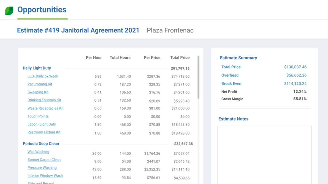Select the Pressure Washing link
Image resolution: width=328 pixels, height=184 pixels.
[x=42, y=168]
